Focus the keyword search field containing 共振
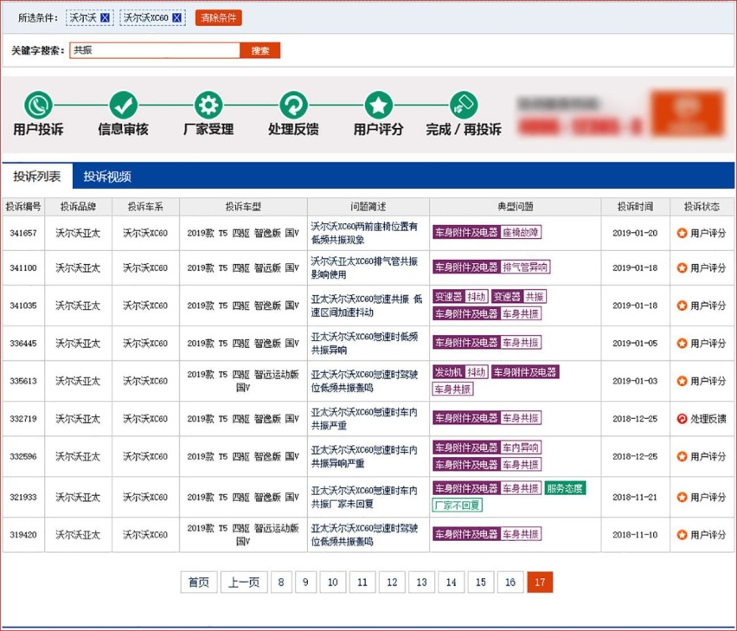737x631 pixels. pyautogui.click(x=155, y=50)
